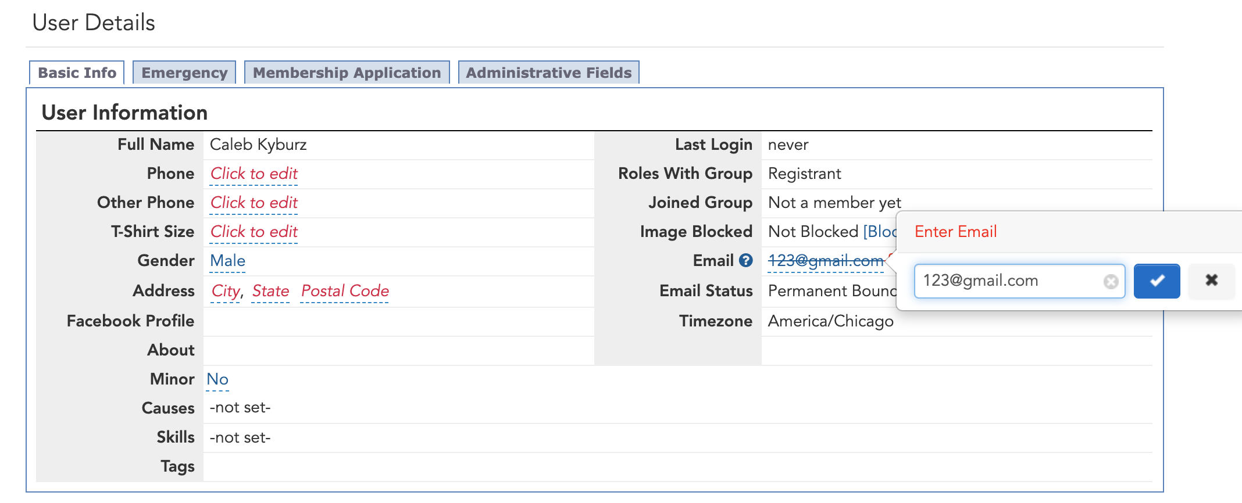1242x503 pixels.
Task: Clear the email input field text
Action: pos(1111,282)
